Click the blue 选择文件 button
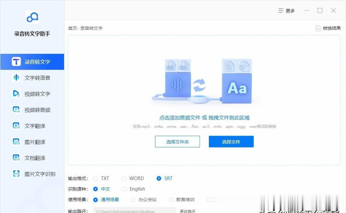The height and width of the screenshot is (213, 346). (x=231, y=142)
